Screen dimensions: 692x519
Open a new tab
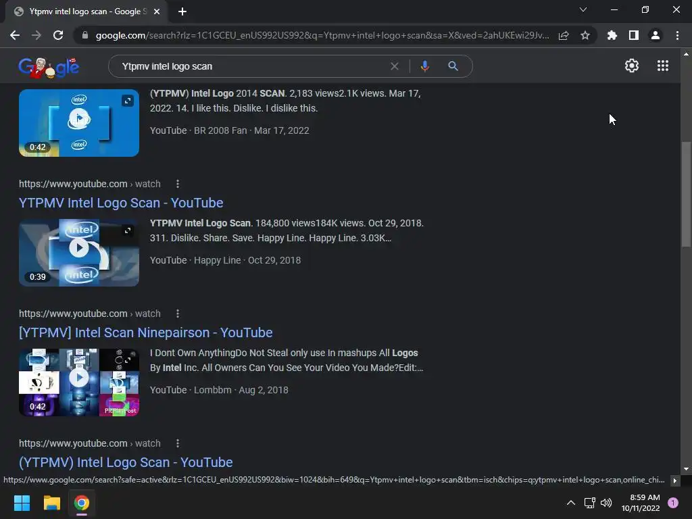click(x=182, y=11)
